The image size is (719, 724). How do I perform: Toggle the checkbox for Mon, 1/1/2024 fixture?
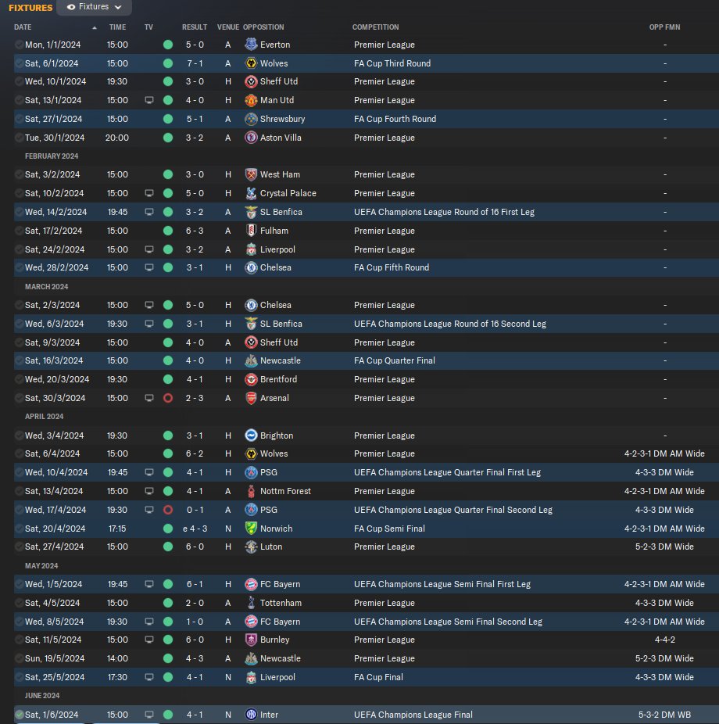pyautogui.click(x=19, y=45)
